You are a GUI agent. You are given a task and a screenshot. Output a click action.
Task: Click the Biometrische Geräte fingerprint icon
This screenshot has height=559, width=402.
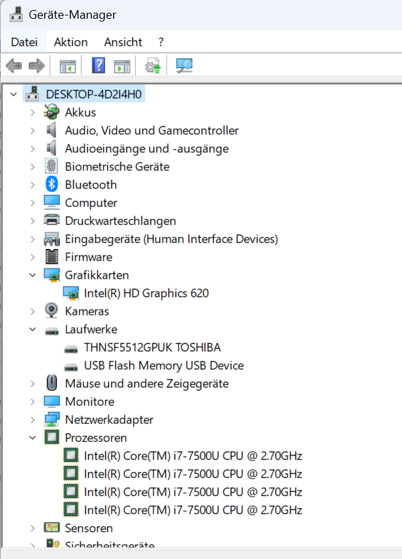pos(52,167)
